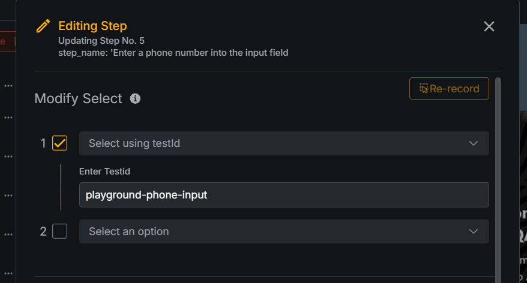Close the Editing Step dialog
Screen dimensions: 527x283
489,26
